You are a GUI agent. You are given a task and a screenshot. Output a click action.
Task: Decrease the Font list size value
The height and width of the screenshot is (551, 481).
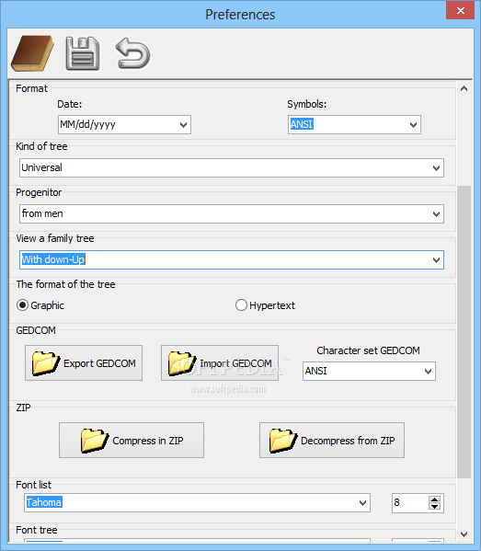(435, 506)
